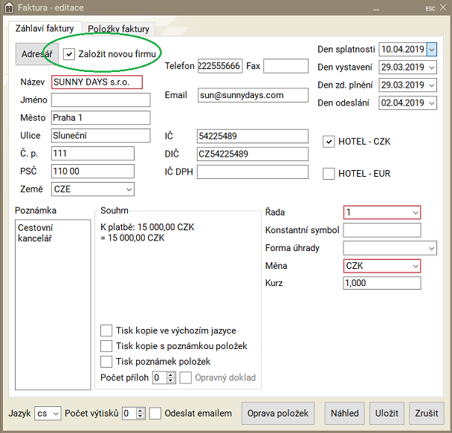
Task: Click the Náhled preview button
Action: tap(344, 413)
